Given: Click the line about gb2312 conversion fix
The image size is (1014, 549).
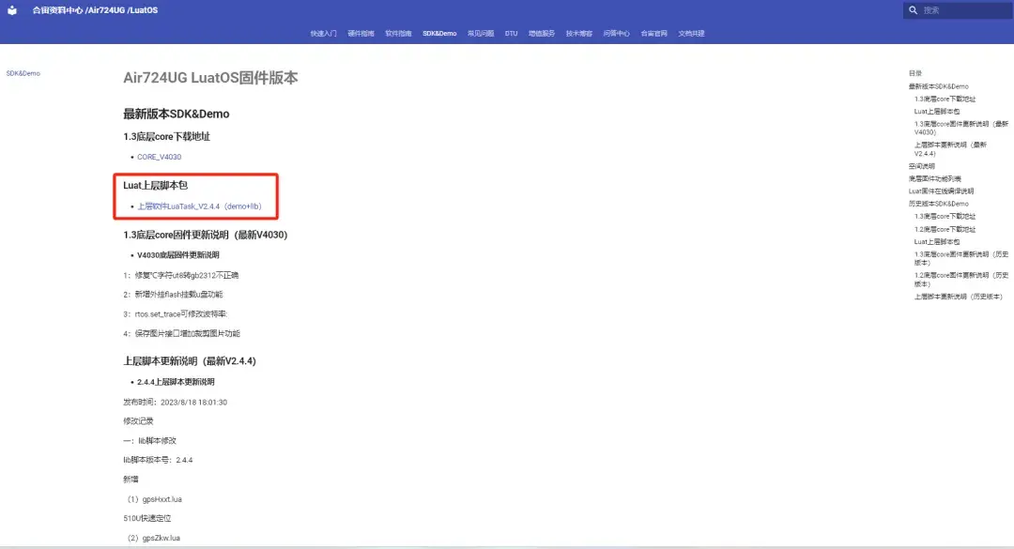Looking at the screenshot, I should pos(181,276).
